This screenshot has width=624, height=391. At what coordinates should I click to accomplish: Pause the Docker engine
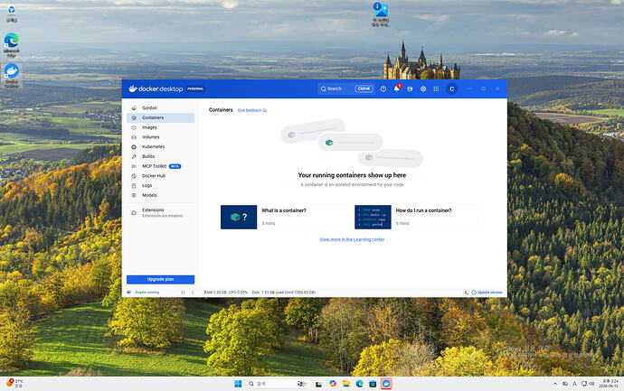183,293
